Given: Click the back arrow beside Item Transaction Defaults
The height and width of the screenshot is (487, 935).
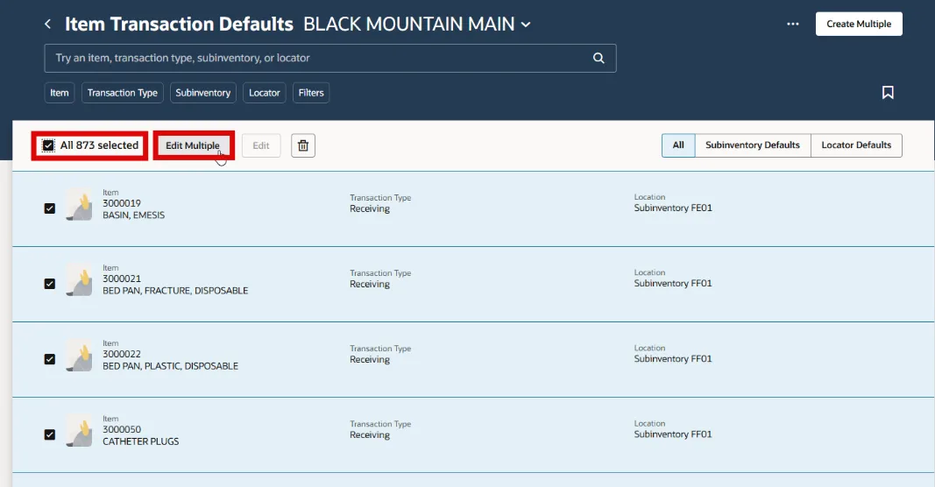Looking at the screenshot, I should (x=48, y=25).
